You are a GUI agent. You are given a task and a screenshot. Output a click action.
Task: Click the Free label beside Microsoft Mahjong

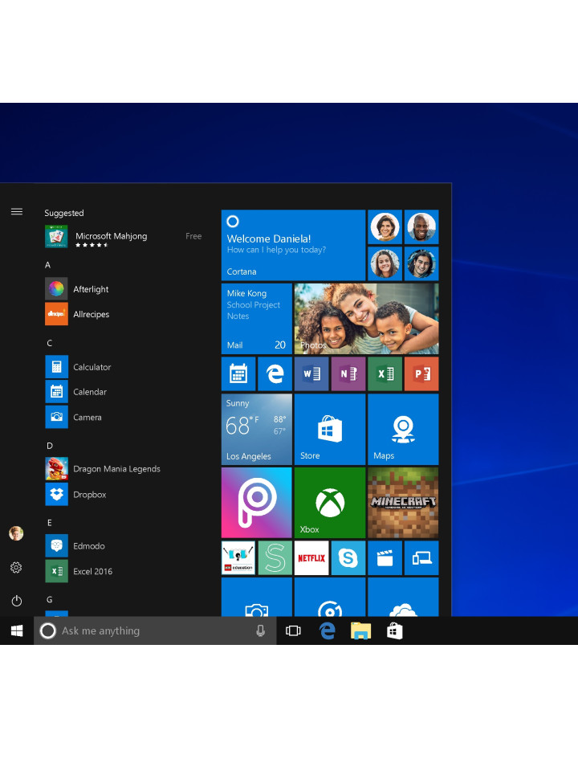[x=193, y=236]
